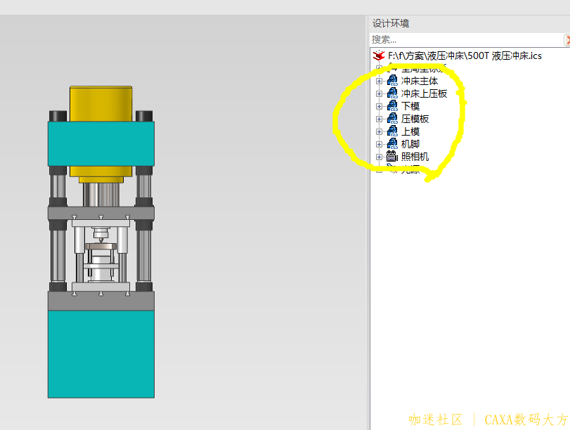Expand the 压模板 tree node
Screen dimensions: 570x430
click(379, 119)
